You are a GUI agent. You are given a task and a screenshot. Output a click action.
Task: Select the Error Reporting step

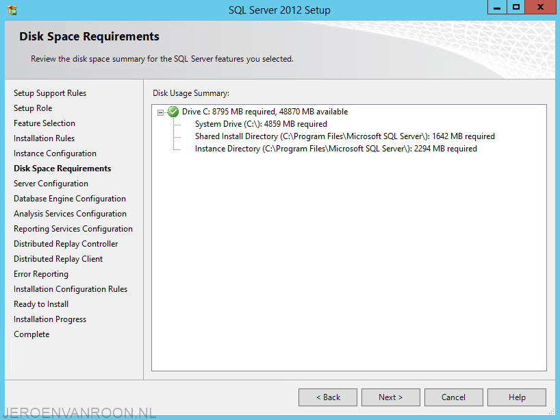click(41, 274)
